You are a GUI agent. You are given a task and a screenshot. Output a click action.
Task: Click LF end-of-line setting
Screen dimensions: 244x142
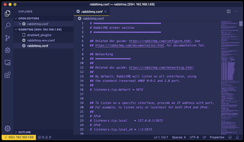pyautogui.click(x=204, y=137)
